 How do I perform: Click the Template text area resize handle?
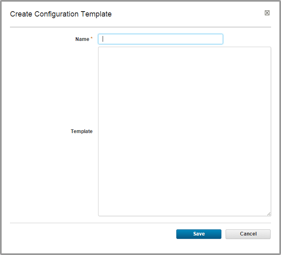coord(269,214)
